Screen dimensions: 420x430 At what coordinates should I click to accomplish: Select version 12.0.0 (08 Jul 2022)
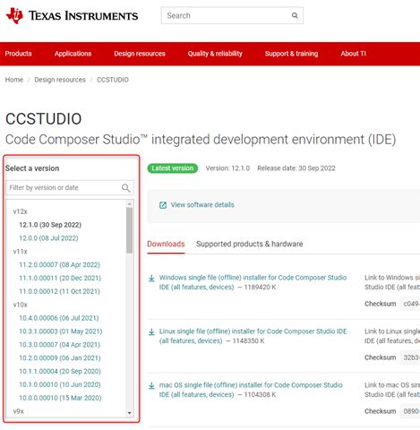(x=48, y=238)
